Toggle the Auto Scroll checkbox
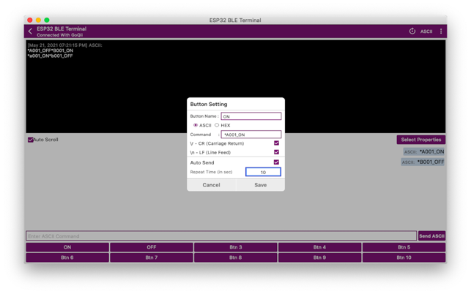Viewport: 471px width, 294px height. click(30, 140)
